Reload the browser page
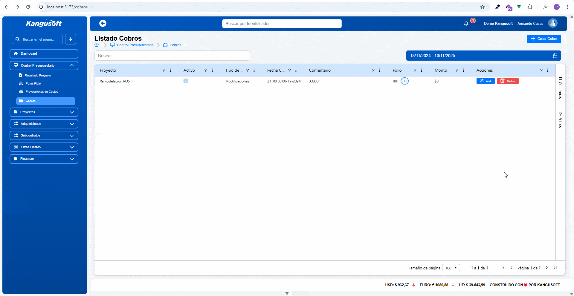 (28, 7)
